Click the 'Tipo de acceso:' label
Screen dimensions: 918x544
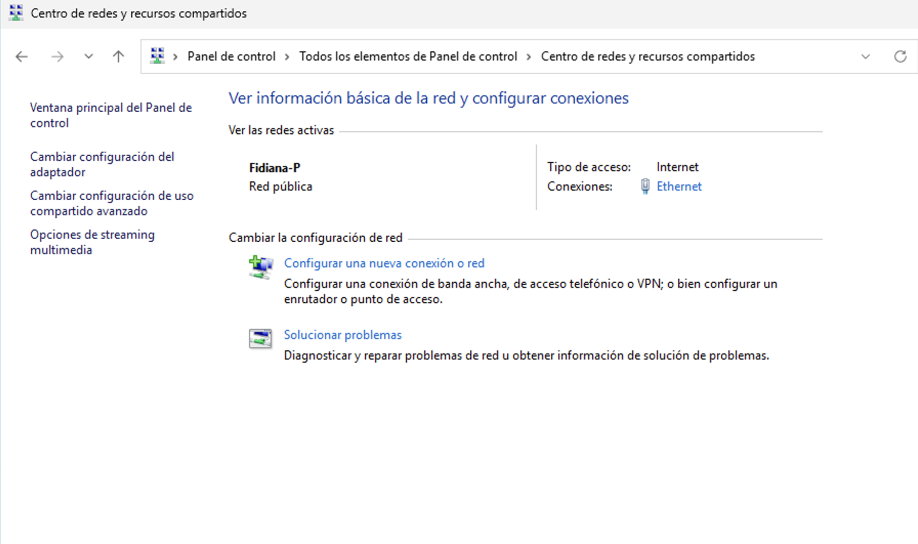point(589,167)
